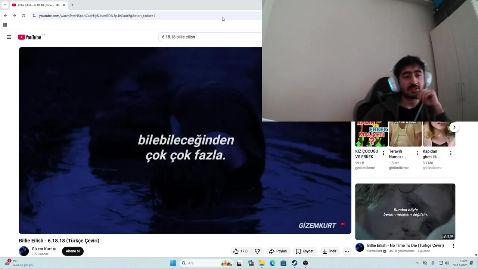
Task: Switch to Microsoft Edge in taskbar
Action: (x=273, y=263)
